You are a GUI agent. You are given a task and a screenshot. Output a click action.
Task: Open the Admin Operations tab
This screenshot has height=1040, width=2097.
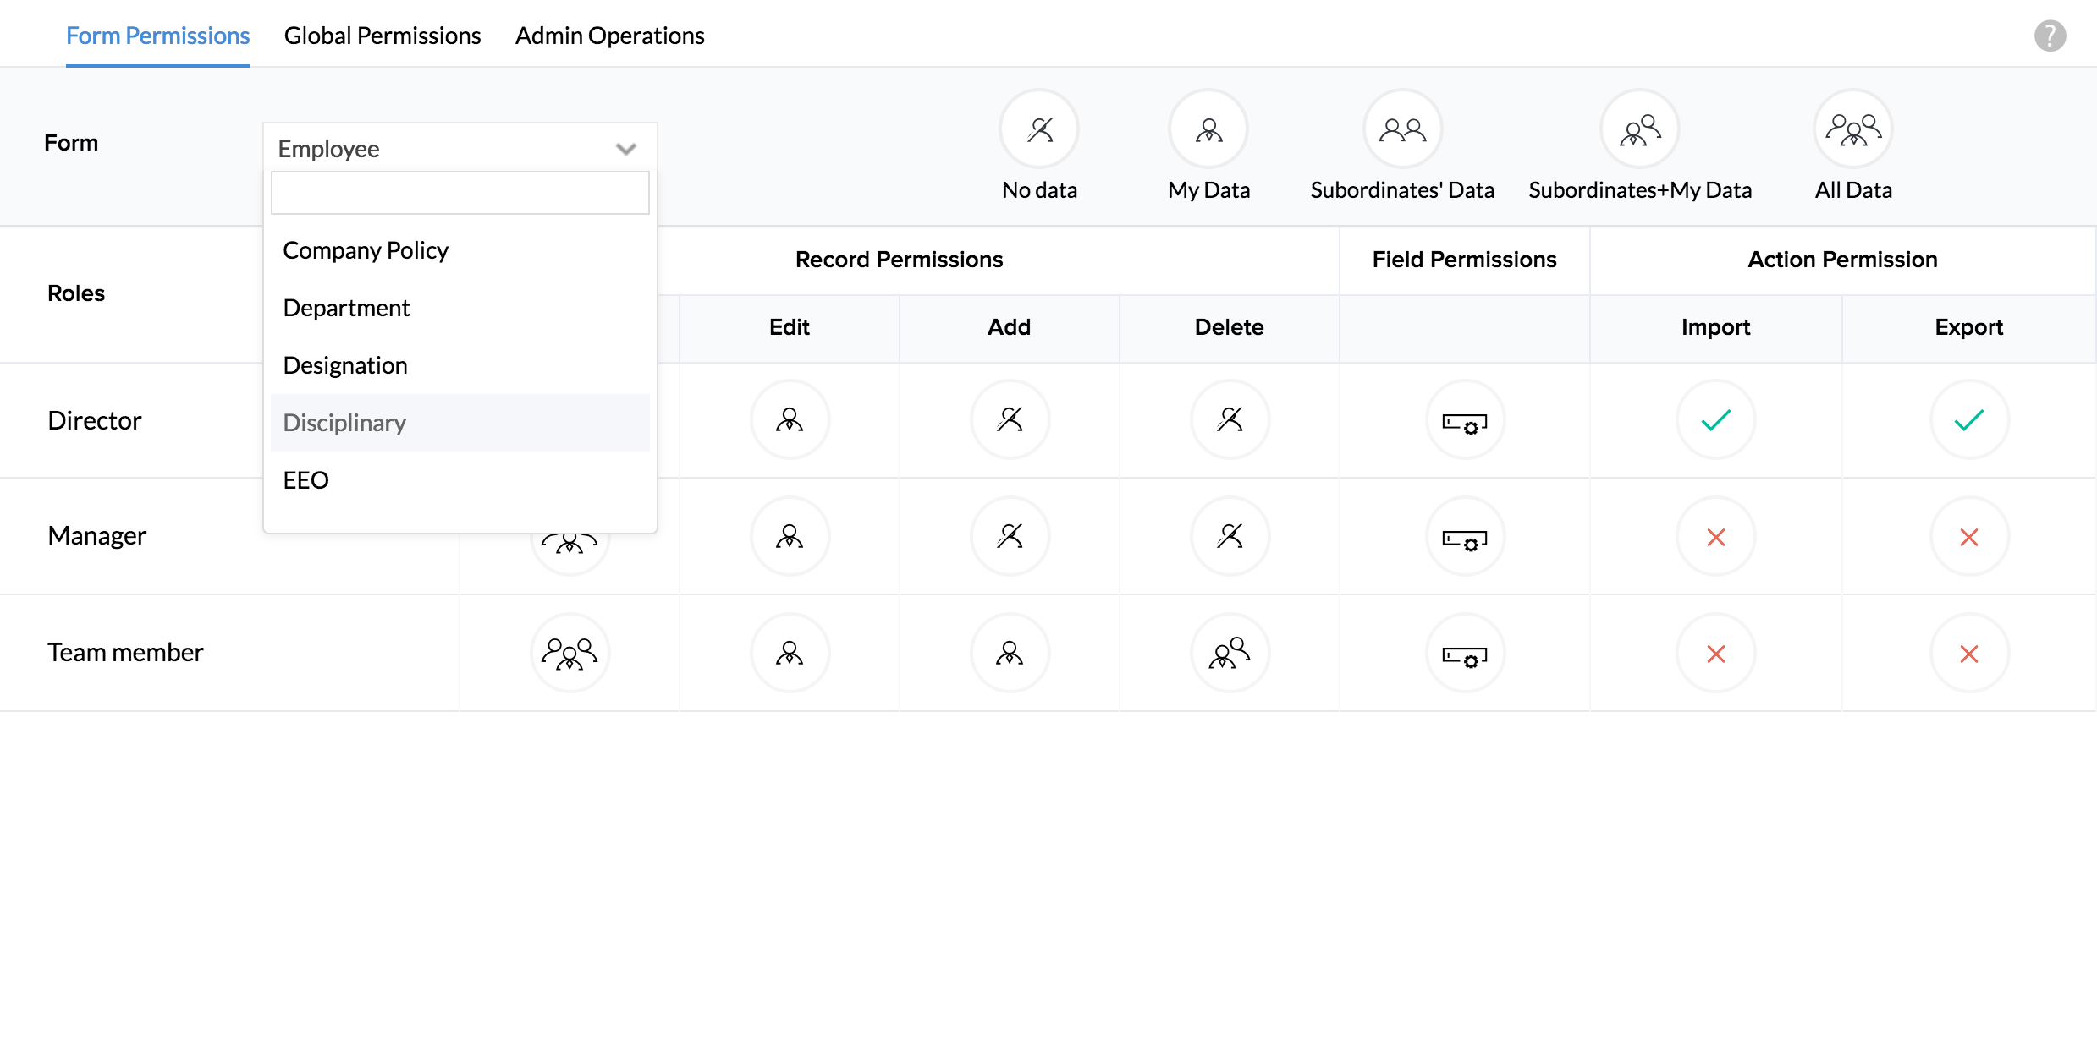pyautogui.click(x=609, y=36)
